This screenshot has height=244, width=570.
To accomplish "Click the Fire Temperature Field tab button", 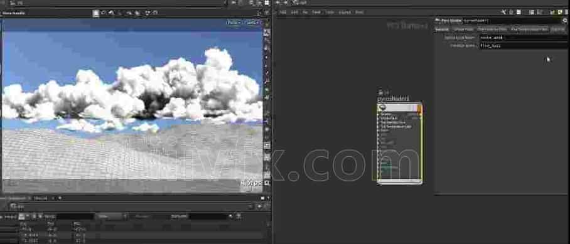I will tap(529, 29).
